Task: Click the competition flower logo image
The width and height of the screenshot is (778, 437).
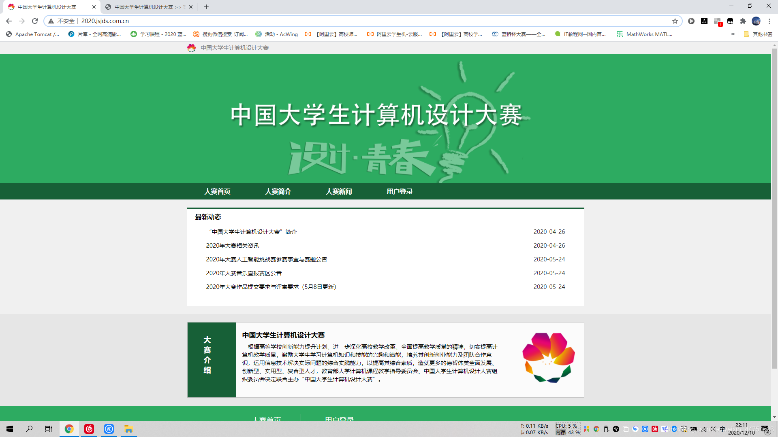Action: pos(548,358)
